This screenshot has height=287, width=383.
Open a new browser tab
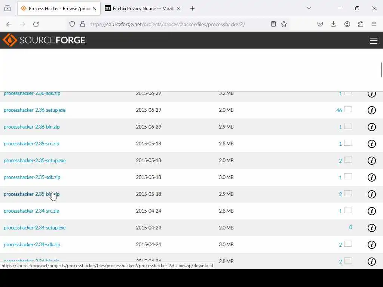tap(192, 9)
